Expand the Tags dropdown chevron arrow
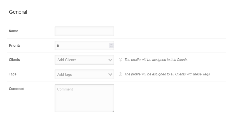Image resolution: width=233 pixels, height=124 pixels. coord(110,75)
